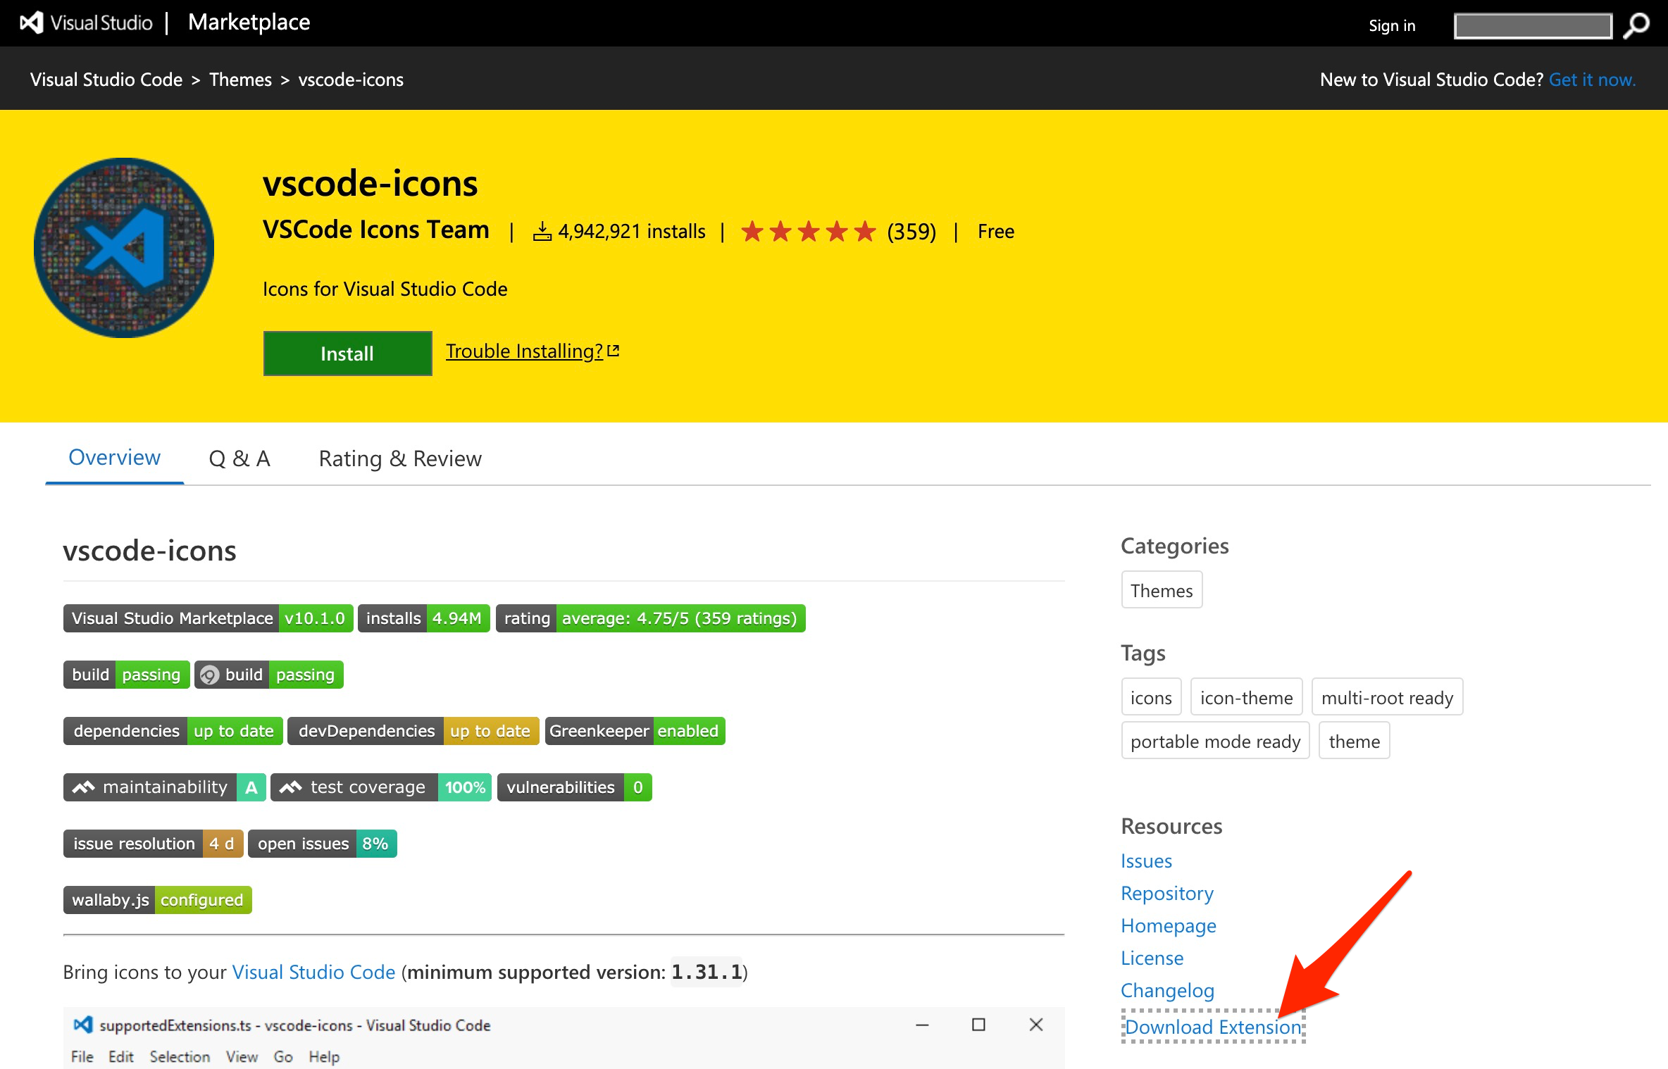Image resolution: width=1668 pixels, height=1069 pixels.
Task: Select the icon-theme tag
Action: coord(1246,697)
